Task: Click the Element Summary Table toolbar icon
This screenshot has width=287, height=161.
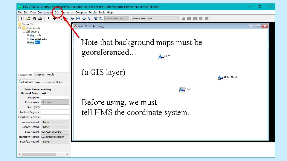Action: (x=201, y=18)
